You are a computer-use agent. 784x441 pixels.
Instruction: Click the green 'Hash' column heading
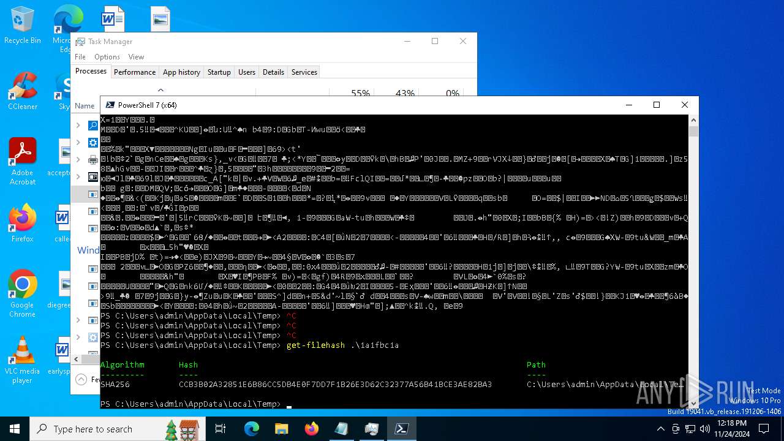coord(189,365)
